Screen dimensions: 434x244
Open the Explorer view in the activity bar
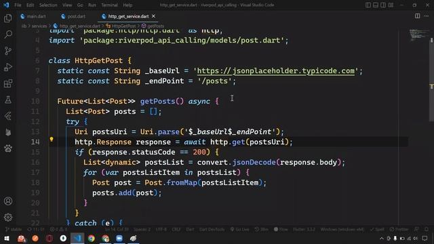tap(8, 18)
